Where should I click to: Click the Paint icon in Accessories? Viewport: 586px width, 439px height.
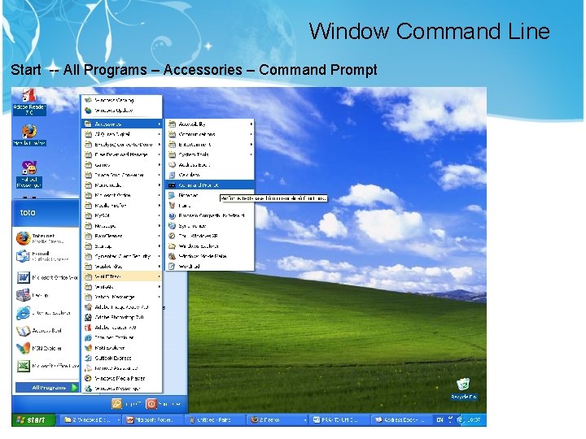[x=172, y=206]
